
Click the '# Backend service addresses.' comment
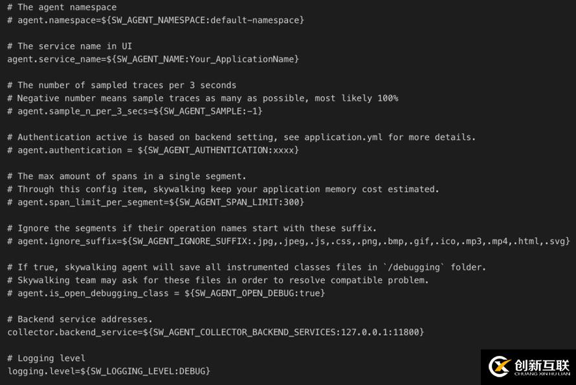pos(80,319)
